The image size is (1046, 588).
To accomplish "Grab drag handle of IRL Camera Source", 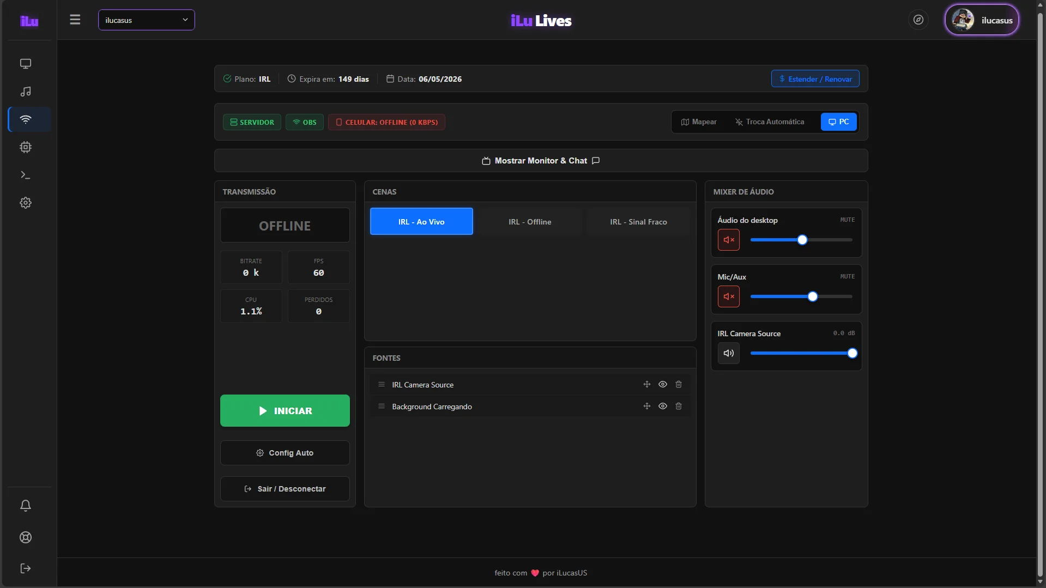I will point(382,385).
